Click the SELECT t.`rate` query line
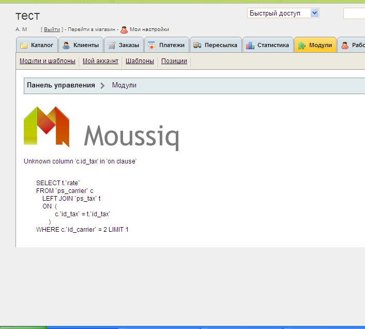The width and height of the screenshot is (365, 329). pos(58,183)
